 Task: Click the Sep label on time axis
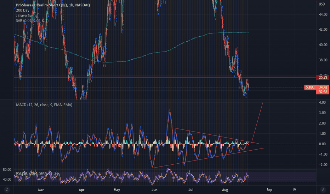click(x=269, y=190)
